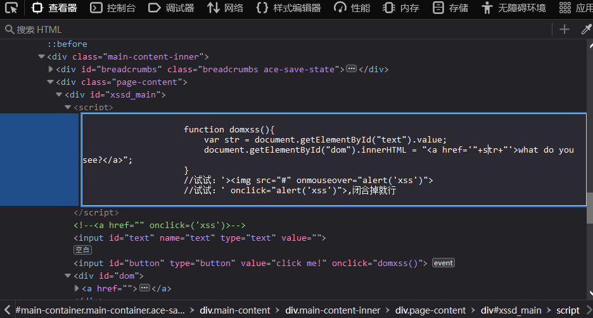Select div.page-content breadcrumb

430,310
